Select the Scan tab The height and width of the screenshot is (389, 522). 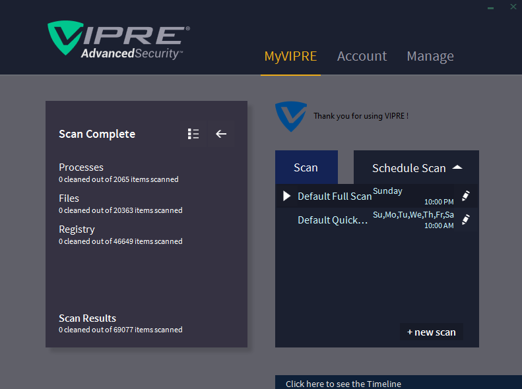[306, 167]
